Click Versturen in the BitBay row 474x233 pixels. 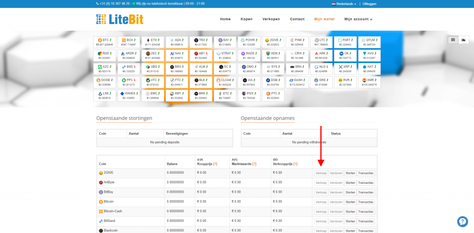336,192
